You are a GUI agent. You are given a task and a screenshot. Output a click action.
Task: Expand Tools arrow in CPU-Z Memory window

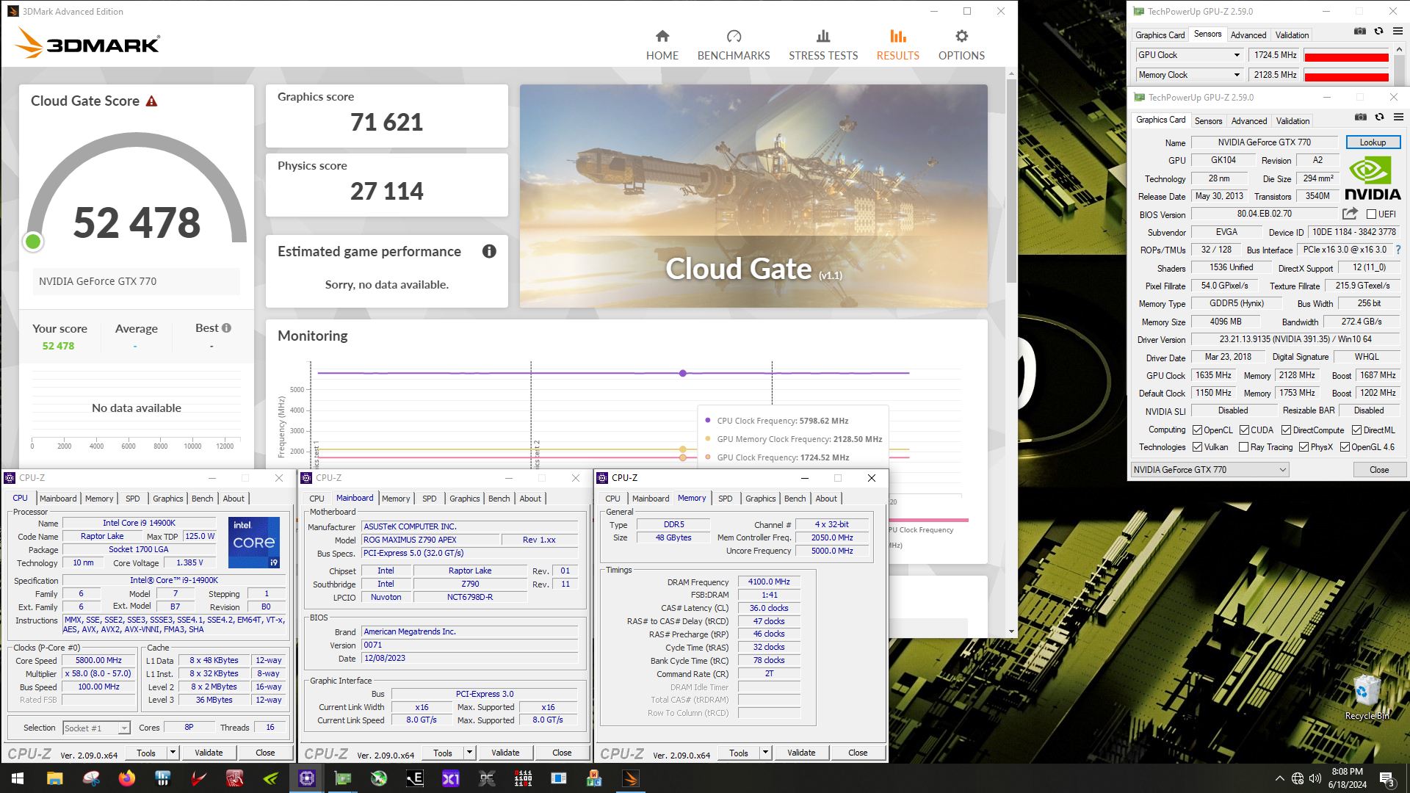(x=765, y=753)
